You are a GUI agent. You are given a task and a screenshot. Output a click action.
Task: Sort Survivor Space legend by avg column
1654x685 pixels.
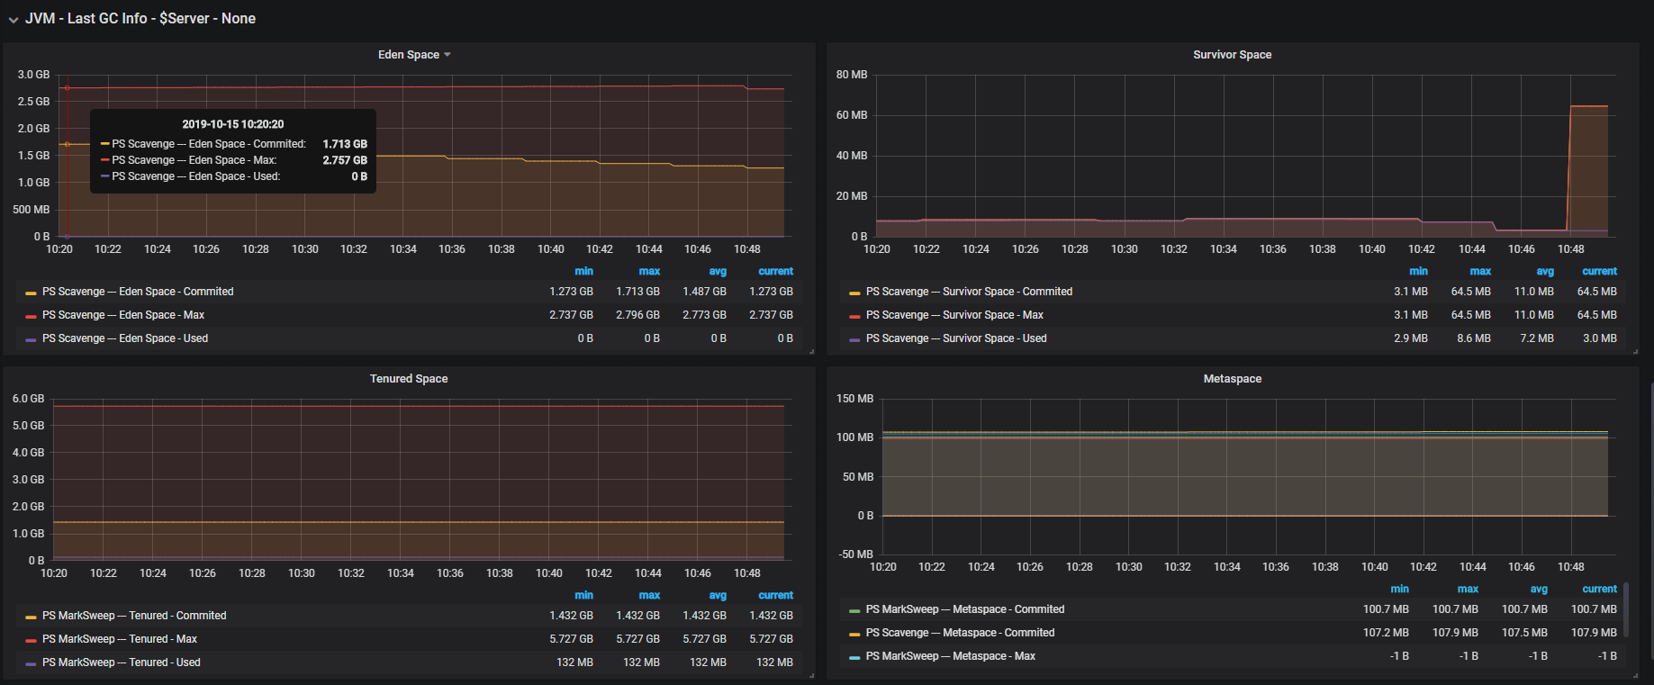(1545, 271)
